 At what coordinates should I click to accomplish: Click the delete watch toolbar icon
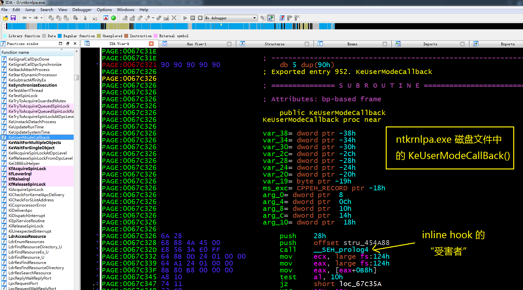point(297,18)
